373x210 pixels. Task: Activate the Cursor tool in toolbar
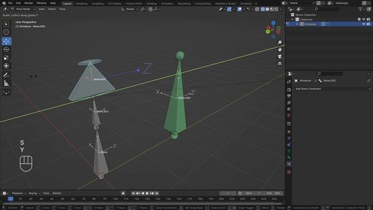6,32
